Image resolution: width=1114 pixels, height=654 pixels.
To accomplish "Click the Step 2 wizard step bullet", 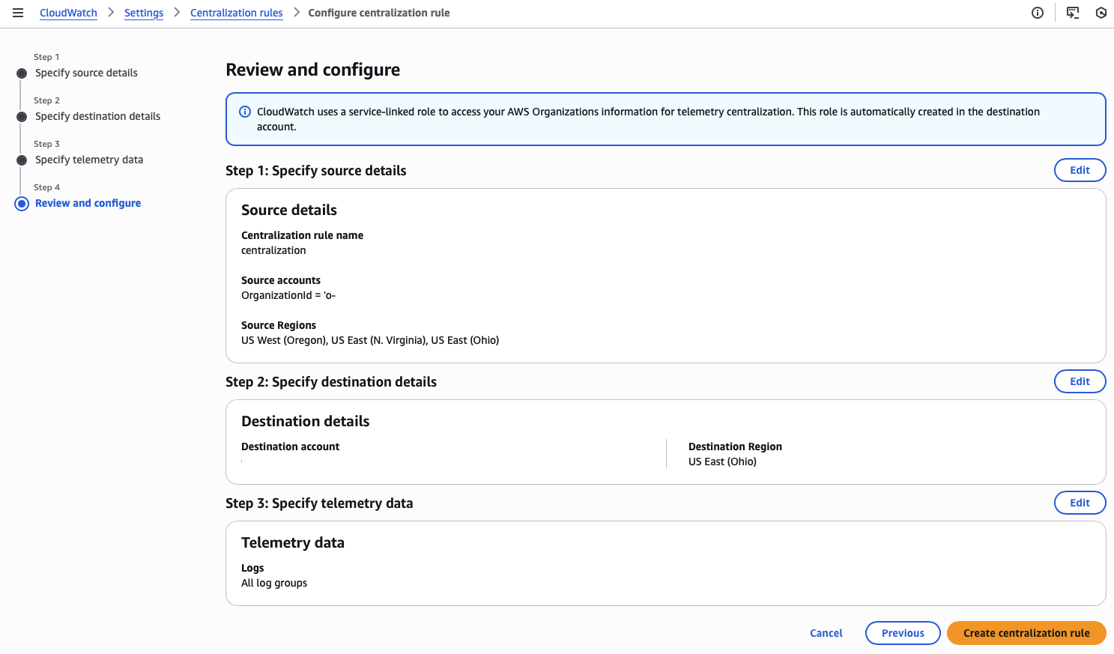I will (22, 117).
